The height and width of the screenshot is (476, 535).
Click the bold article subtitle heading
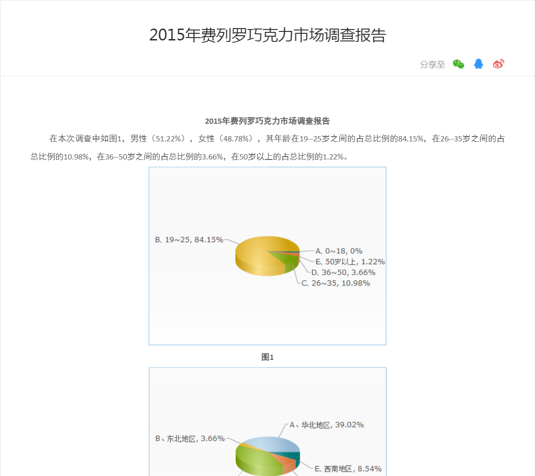[267, 121]
